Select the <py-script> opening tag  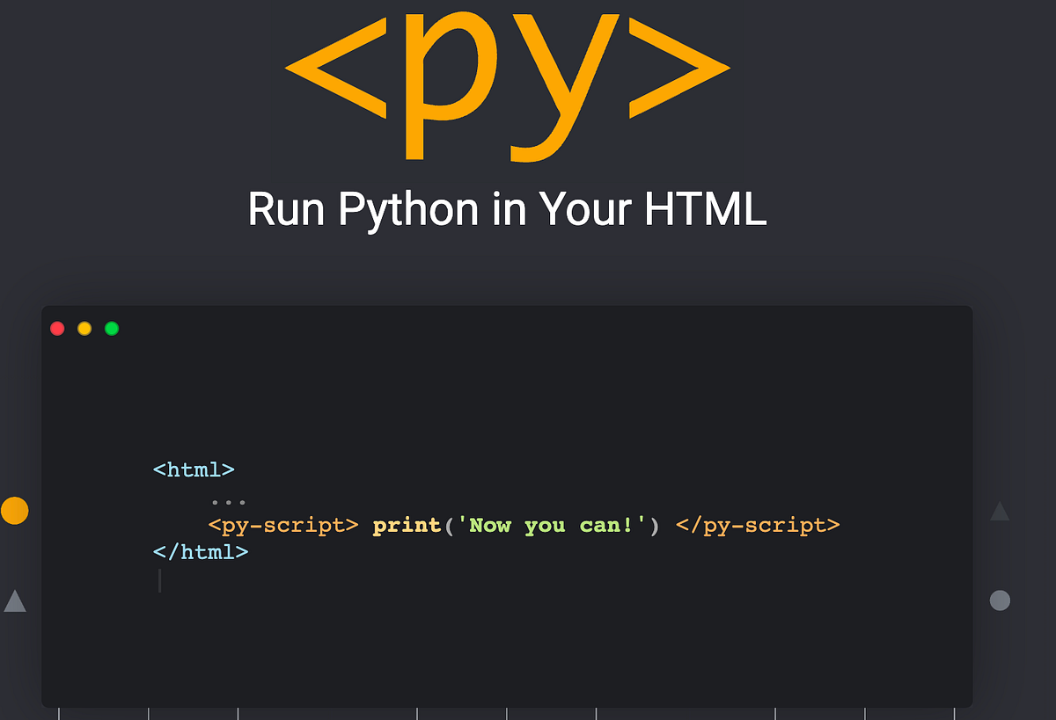point(283,525)
